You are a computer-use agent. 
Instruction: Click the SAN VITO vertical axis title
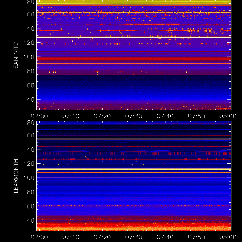coord(16,55)
